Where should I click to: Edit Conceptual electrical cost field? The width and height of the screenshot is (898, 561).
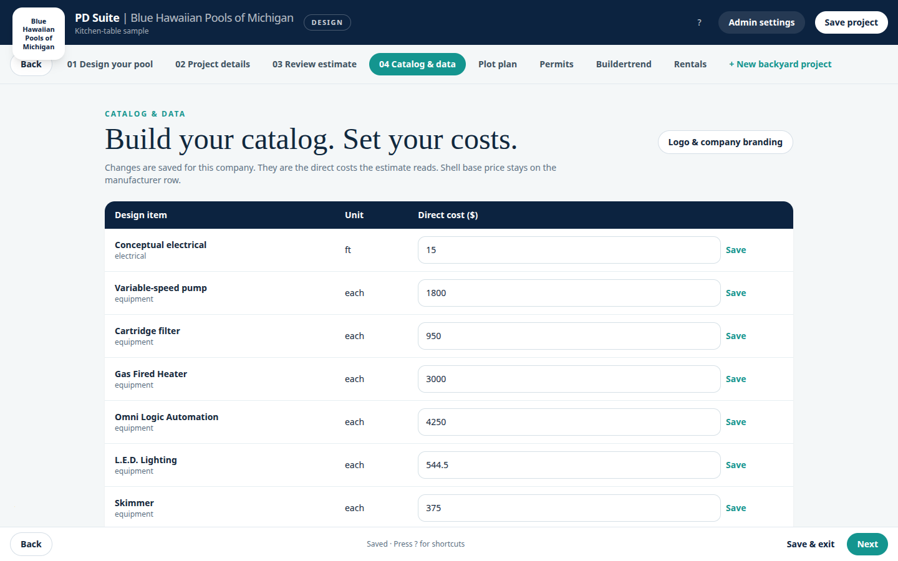tap(569, 250)
